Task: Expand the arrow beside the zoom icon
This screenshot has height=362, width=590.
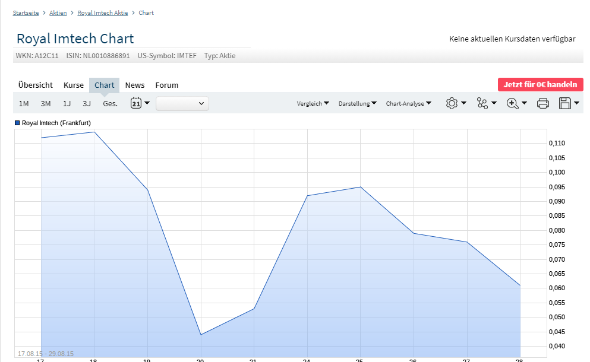Action: (x=524, y=103)
